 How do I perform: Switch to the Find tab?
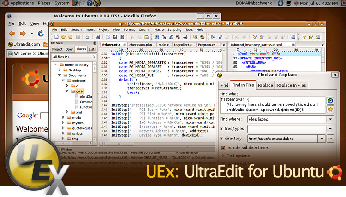(x=224, y=85)
